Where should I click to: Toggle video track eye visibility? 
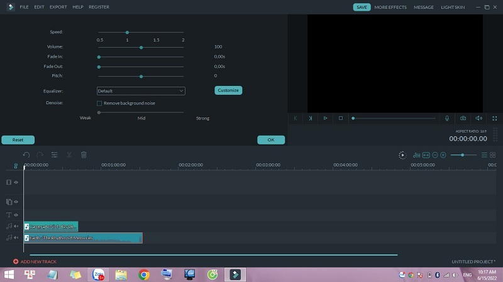tap(16, 182)
